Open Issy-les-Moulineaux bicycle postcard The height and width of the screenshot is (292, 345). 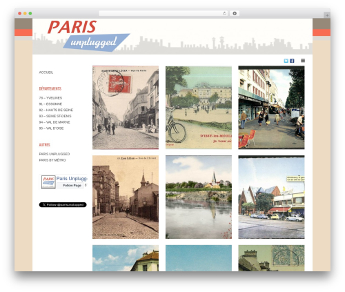pyautogui.click(x=199, y=108)
